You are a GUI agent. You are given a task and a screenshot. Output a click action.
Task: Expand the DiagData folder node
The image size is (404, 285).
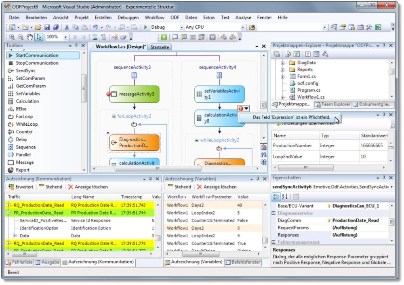tap(283, 63)
